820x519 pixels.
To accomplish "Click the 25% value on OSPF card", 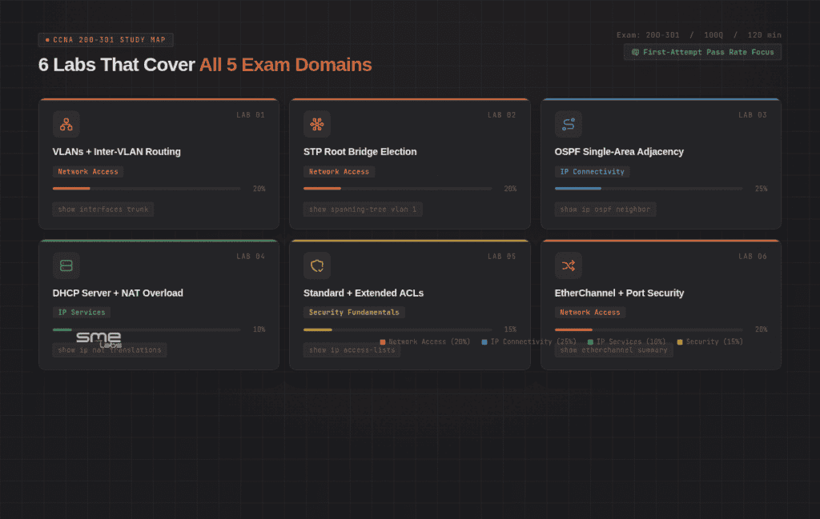I will click(x=761, y=189).
